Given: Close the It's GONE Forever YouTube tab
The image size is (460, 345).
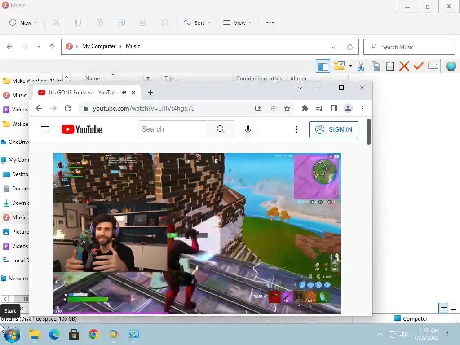Looking at the screenshot, I should point(133,93).
